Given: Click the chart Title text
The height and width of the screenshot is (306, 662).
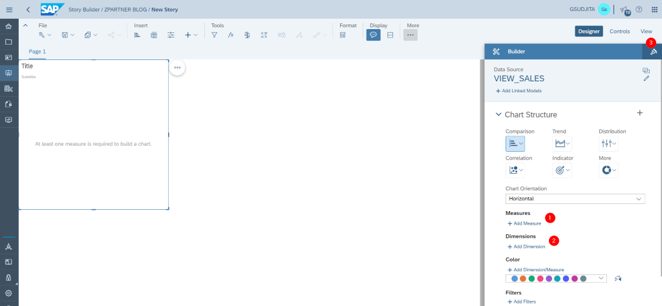Looking at the screenshot, I should pos(27,66).
